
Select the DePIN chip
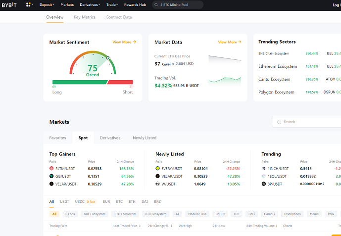tap(220, 214)
